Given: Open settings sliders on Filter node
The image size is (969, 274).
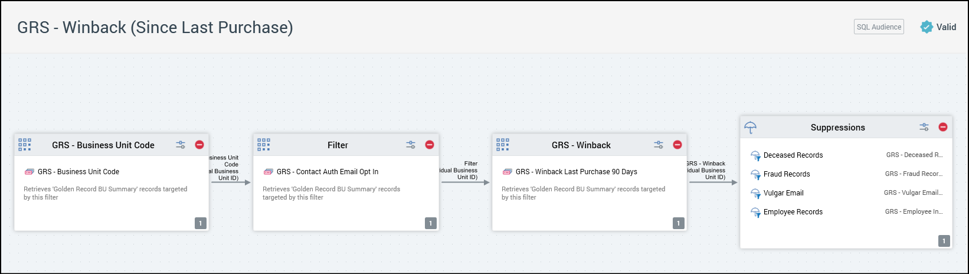Looking at the screenshot, I should [x=411, y=145].
